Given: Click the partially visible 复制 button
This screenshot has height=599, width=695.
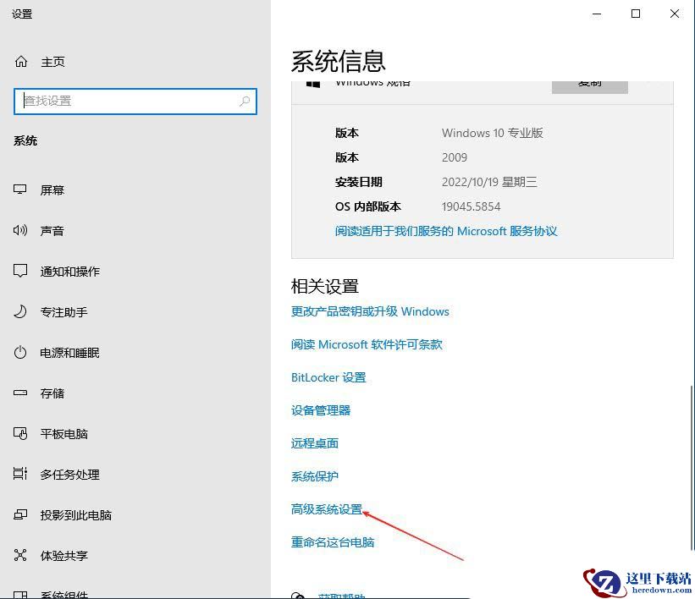Looking at the screenshot, I should click(x=589, y=87).
